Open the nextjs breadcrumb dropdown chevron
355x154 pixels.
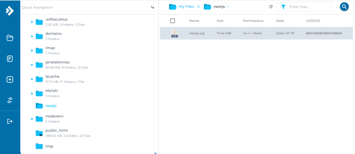pos(228,7)
